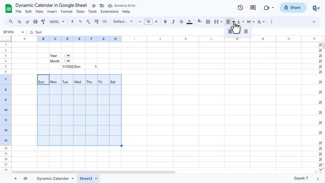325x183 pixels.
Task: View the Saved to Drive status
Action: tap(122, 6)
